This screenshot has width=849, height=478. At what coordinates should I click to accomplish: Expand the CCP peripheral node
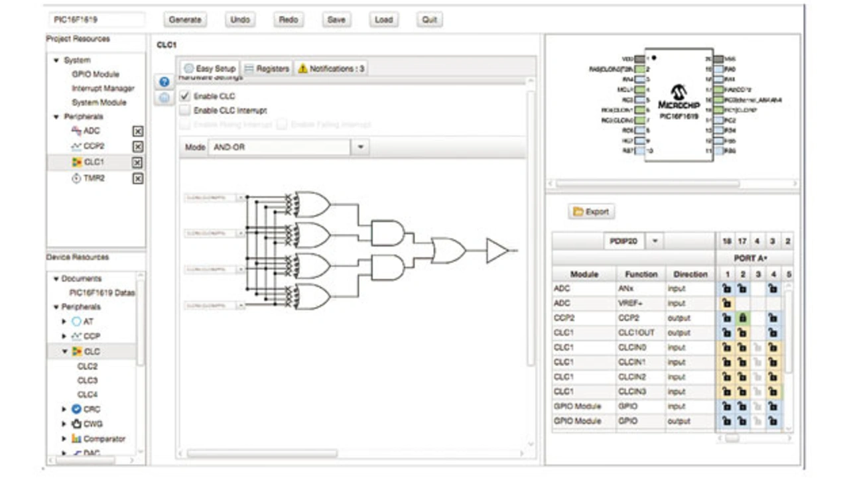coord(64,336)
